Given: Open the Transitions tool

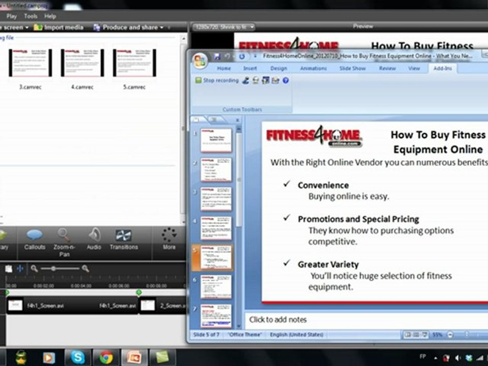Looking at the screenshot, I should [x=124, y=239].
